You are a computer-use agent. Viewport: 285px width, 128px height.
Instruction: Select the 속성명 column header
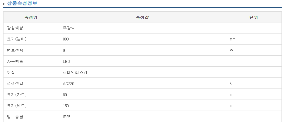click(x=31, y=17)
